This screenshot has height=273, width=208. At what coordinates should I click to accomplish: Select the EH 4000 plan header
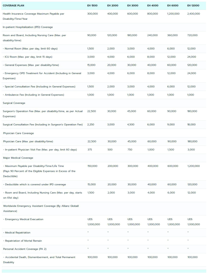click(152, 6)
